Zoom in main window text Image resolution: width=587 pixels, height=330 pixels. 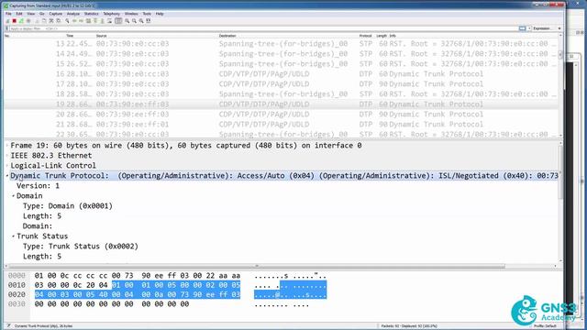coord(127,21)
